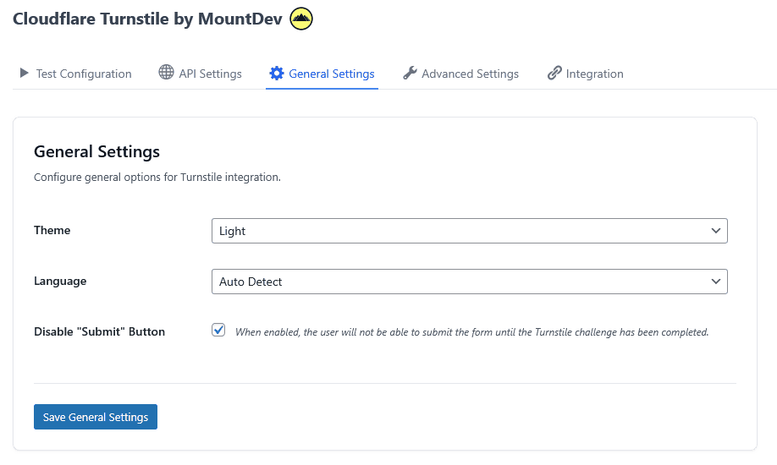Click the Save General Settings button
Image resolution: width=777 pixels, height=465 pixels.
[96, 417]
